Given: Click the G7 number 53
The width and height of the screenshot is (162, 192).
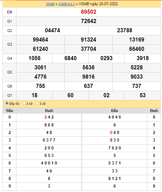Looking at the screenshot, I should tap(142, 95).
